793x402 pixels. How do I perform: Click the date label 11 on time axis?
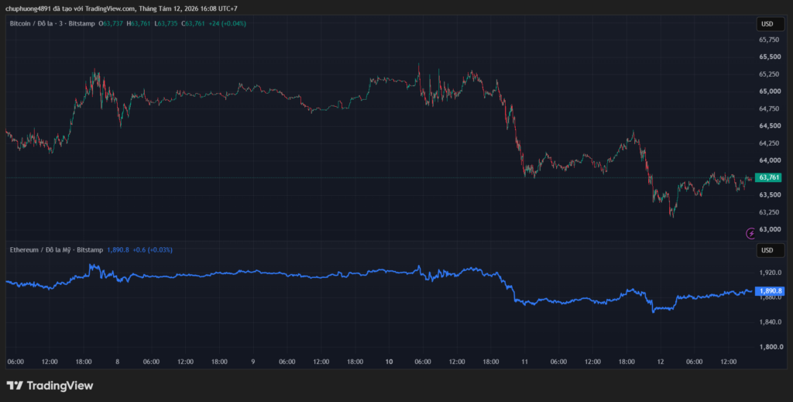point(525,362)
